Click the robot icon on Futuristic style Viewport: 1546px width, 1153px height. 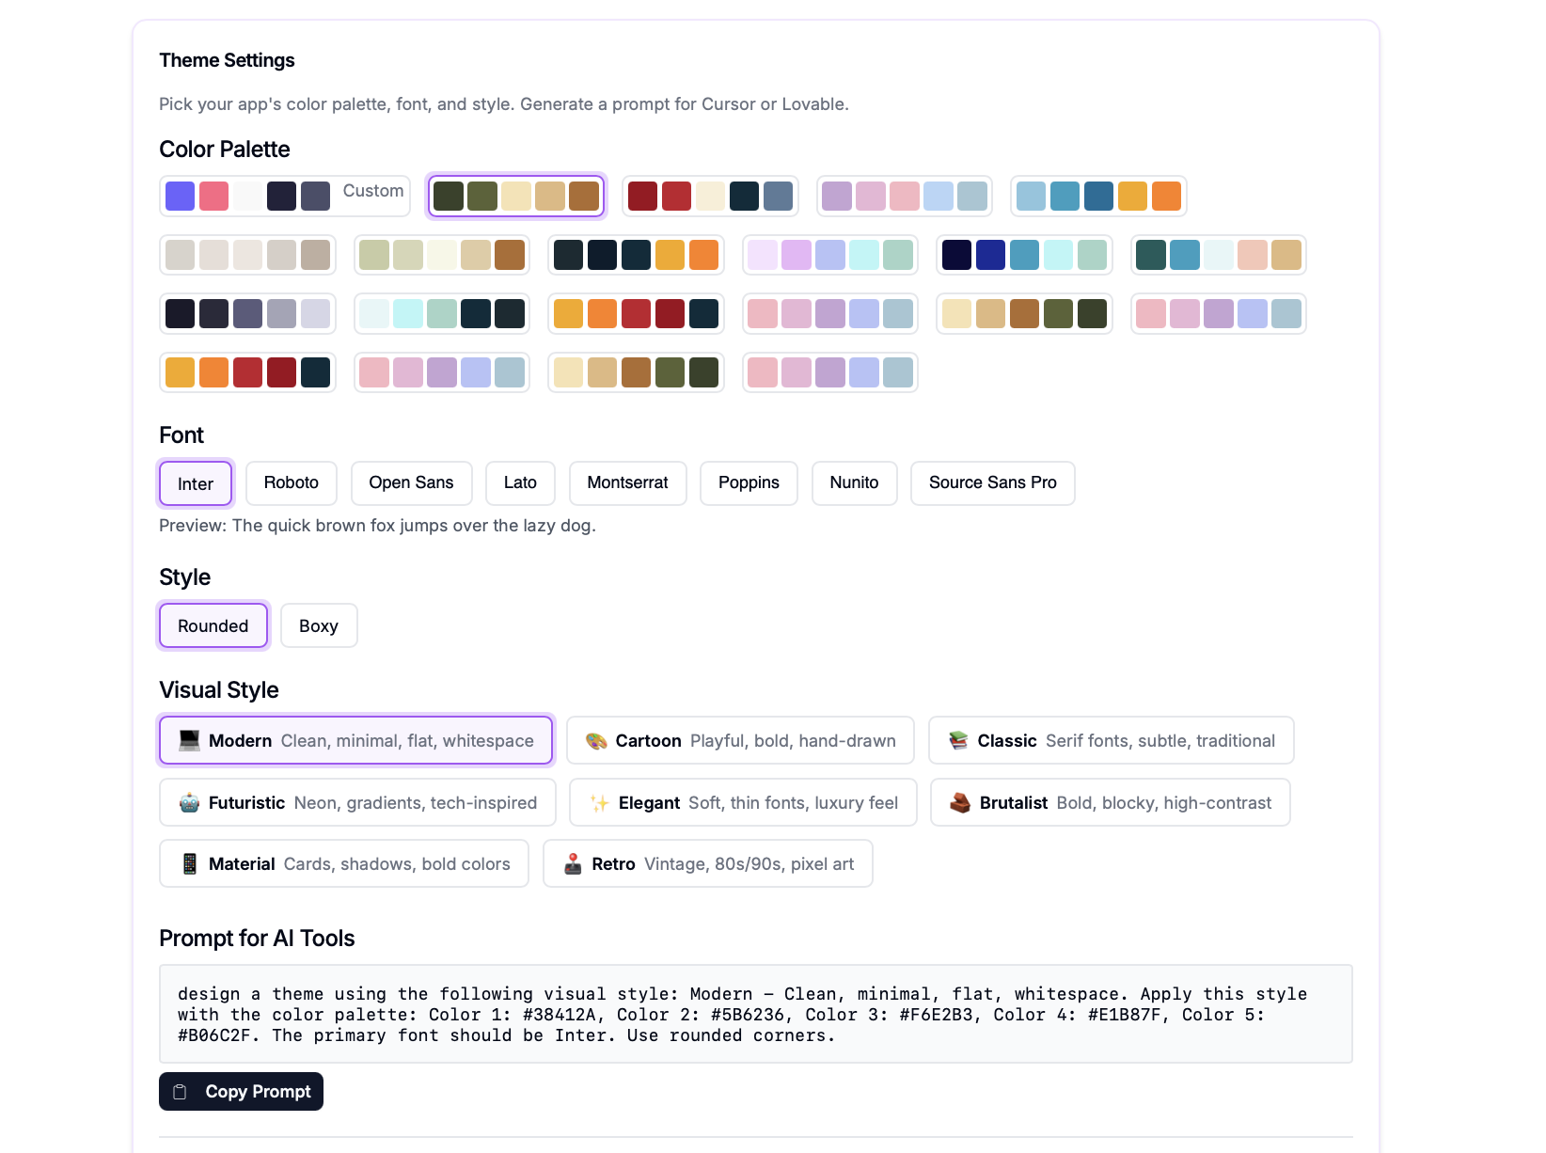coord(189,803)
